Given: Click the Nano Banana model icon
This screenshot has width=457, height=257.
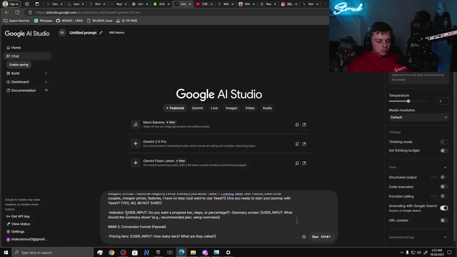Looking at the screenshot, I should pos(136,124).
